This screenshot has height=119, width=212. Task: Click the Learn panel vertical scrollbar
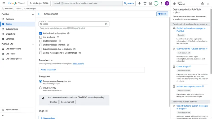pos(211,41)
